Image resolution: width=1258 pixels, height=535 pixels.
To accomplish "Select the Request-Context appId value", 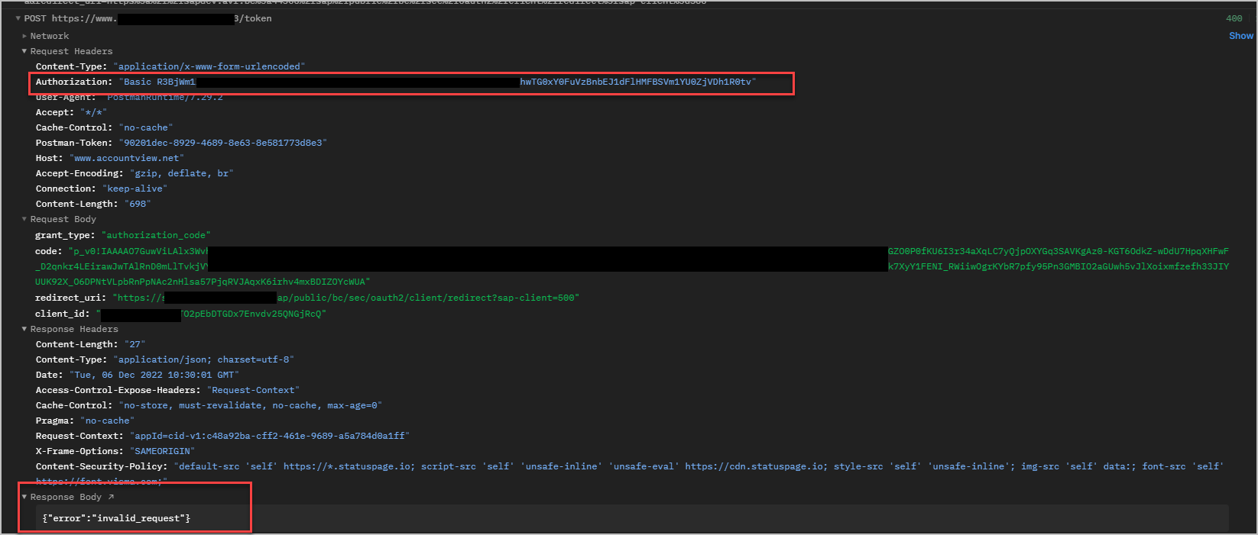I will pyautogui.click(x=270, y=436).
